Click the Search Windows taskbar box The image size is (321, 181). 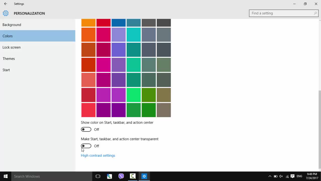[52, 176]
